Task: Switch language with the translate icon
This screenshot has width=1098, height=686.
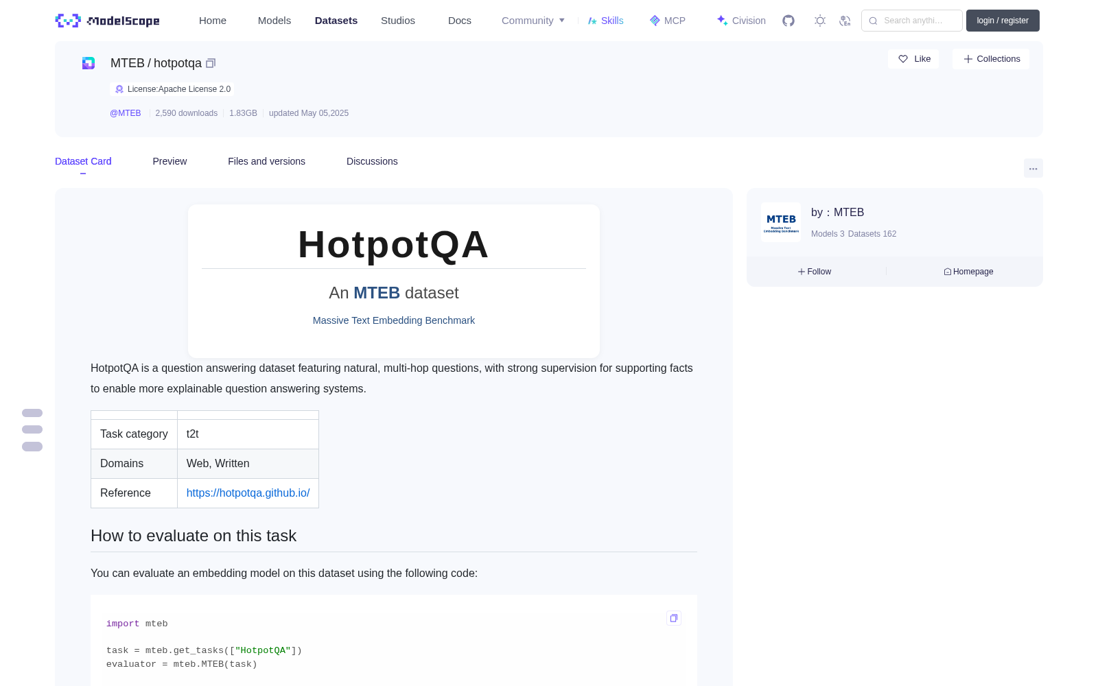Action: [x=845, y=21]
